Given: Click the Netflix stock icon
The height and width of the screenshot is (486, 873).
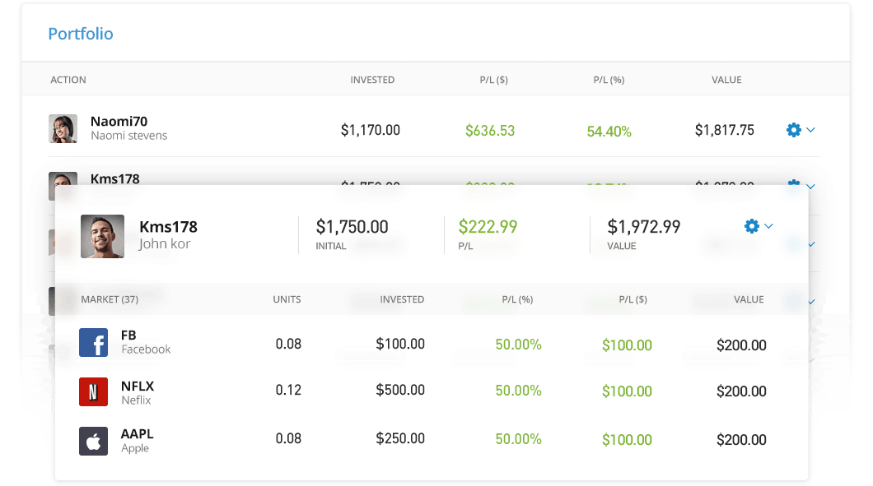Looking at the screenshot, I should point(93,391).
